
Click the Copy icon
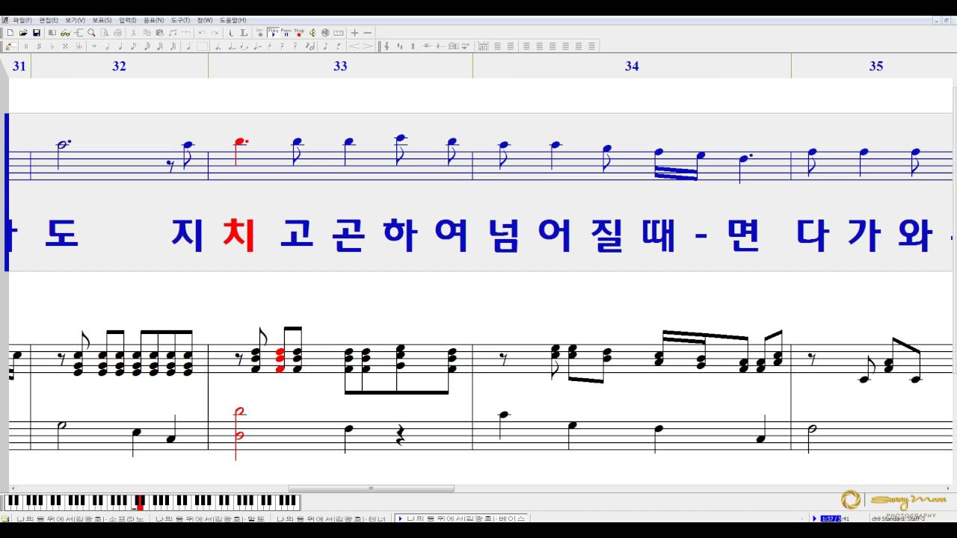click(147, 33)
